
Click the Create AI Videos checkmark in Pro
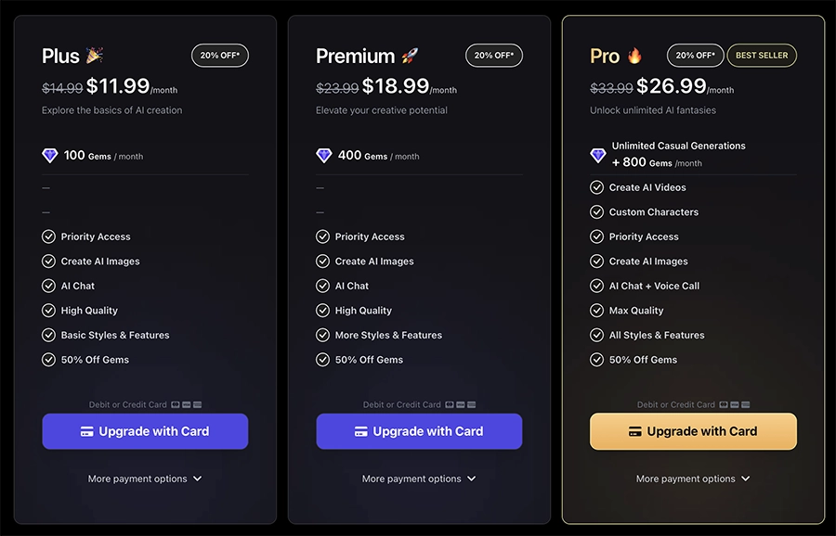tap(597, 187)
